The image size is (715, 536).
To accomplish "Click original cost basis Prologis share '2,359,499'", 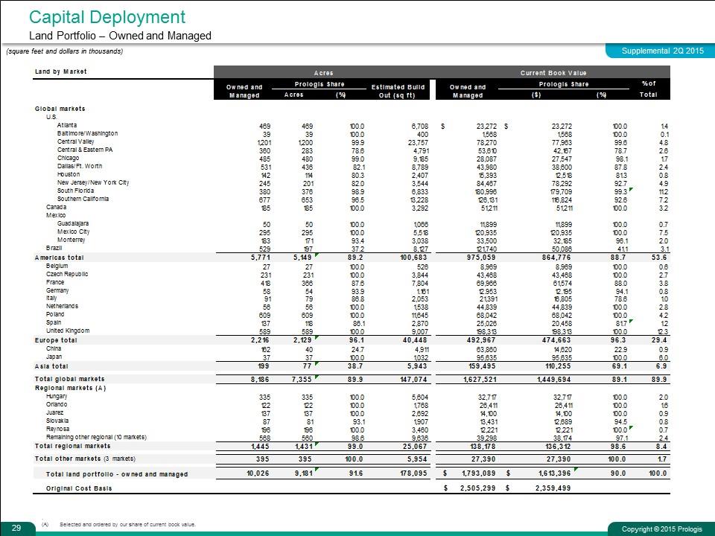I will (x=552, y=488).
